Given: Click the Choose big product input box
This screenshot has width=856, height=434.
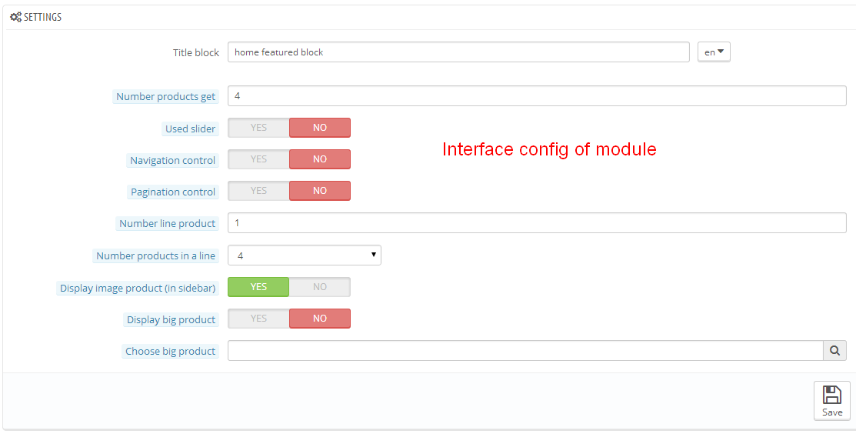Looking at the screenshot, I should (525, 351).
